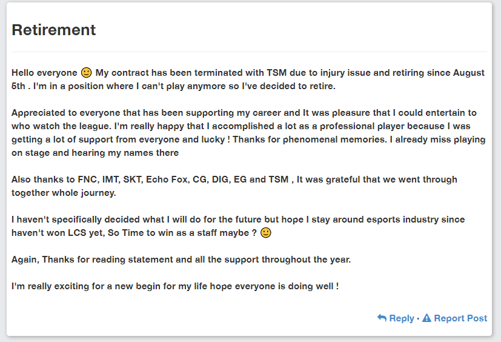Click the Report Post warning triangle icon
Image resolution: width=501 pixels, height=342 pixels.
[426, 318]
